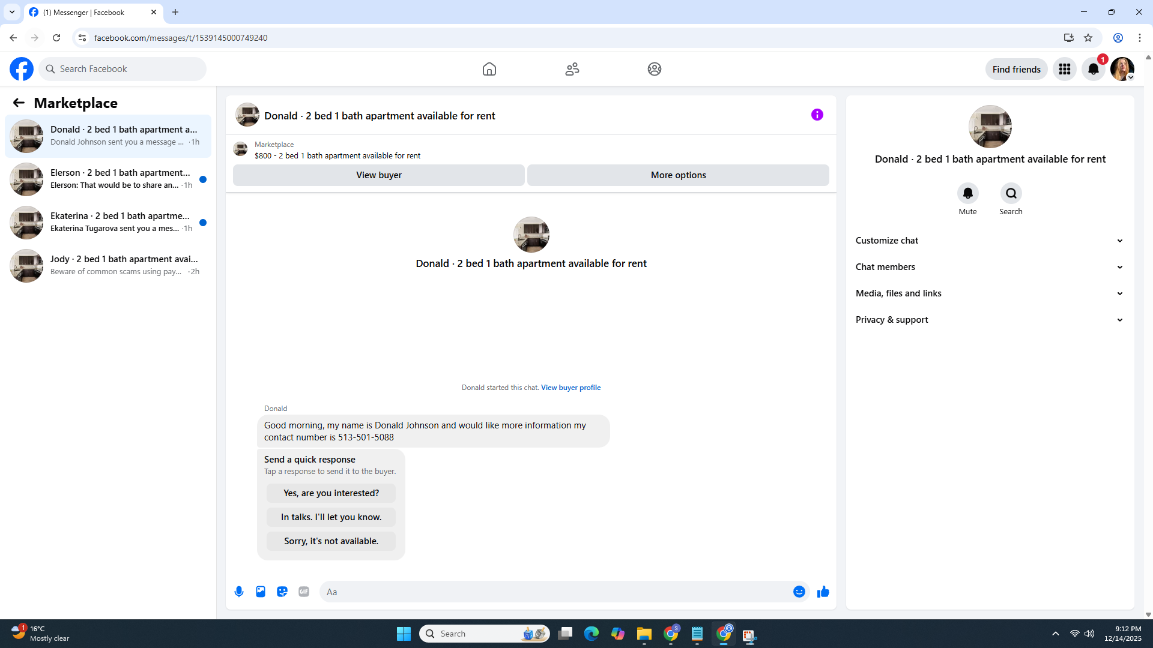
Task: Send a thumbs-up like
Action: coord(823,592)
